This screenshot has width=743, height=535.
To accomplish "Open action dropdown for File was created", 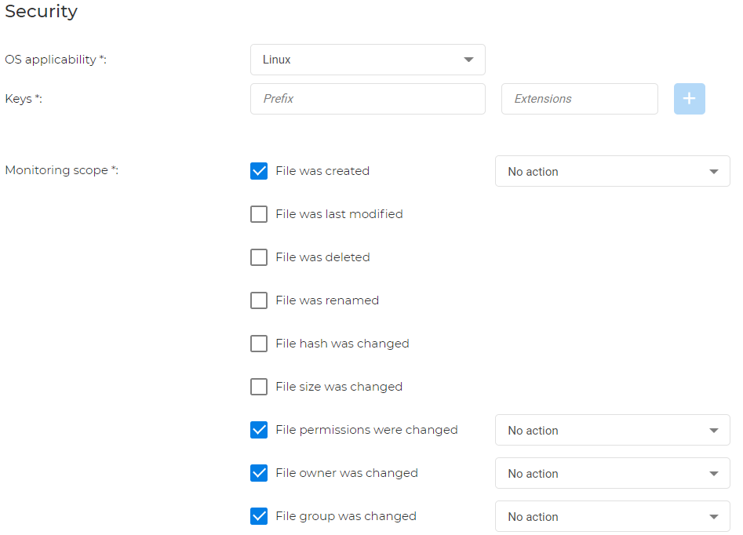I will click(612, 171).
